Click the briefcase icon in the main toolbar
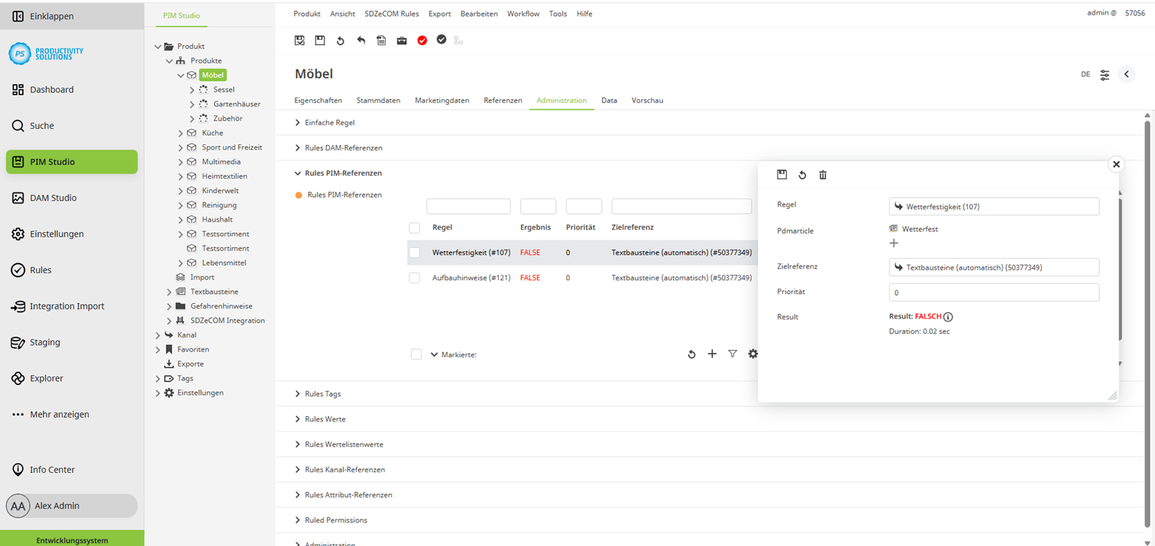 (402, 40)
